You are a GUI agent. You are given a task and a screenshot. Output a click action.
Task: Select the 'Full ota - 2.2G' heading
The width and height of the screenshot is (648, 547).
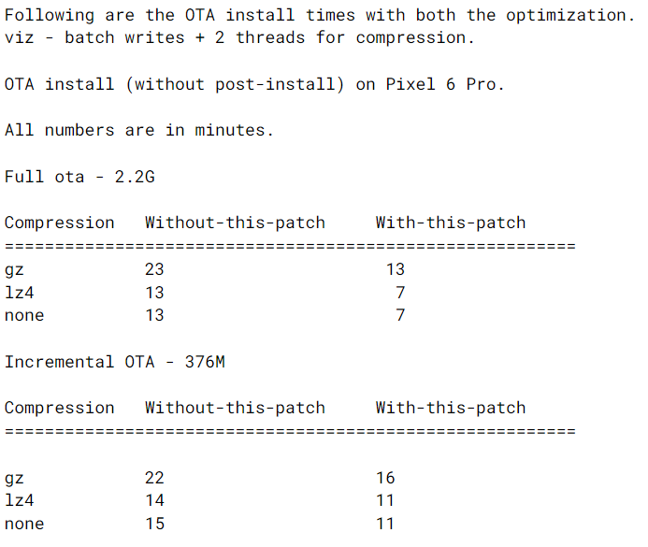pyautogui.click(x=79, y=177)
